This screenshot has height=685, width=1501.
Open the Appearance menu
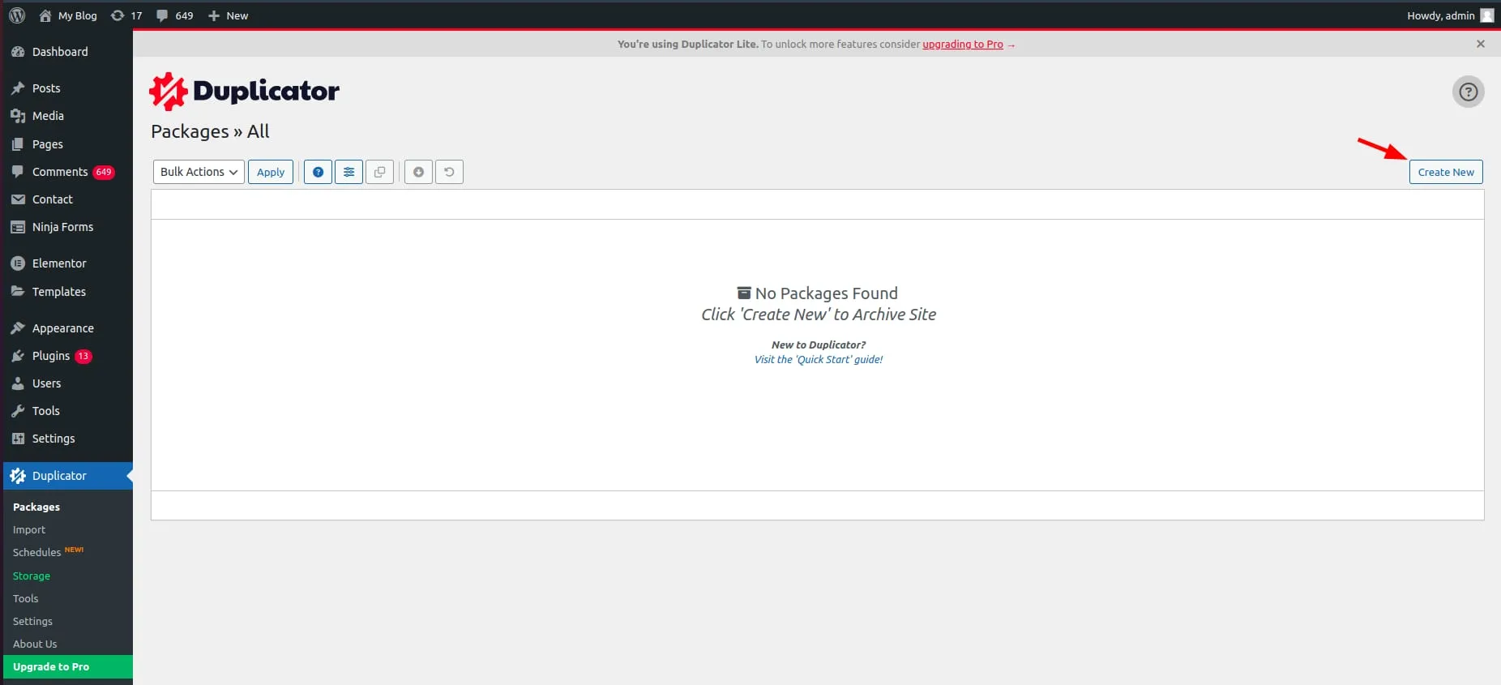coord(67,328)
